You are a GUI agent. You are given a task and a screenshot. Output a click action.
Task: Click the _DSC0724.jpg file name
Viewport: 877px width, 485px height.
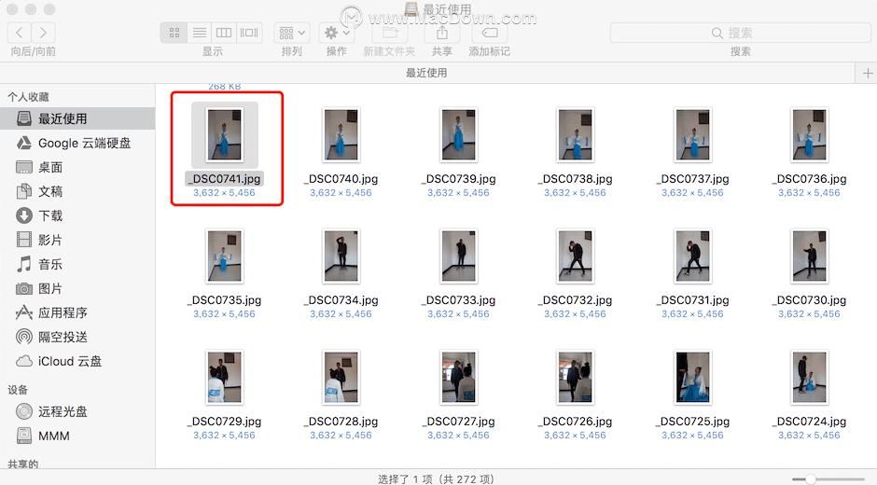point(809,422)
